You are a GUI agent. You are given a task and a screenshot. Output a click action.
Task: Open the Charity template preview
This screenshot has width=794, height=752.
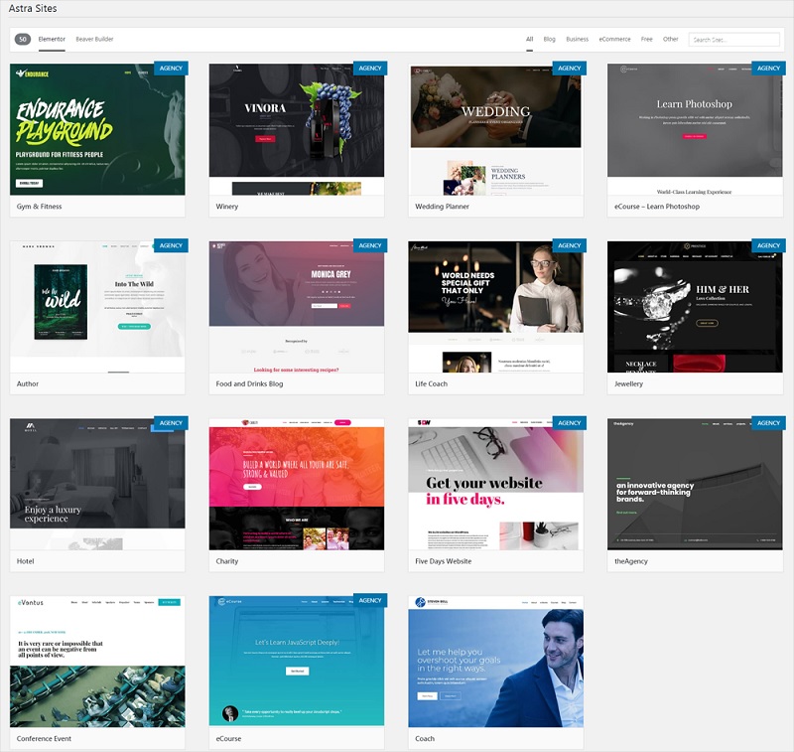[296, 484]
